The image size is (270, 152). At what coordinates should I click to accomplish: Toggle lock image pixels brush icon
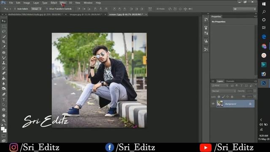pyautogui.click(x=223, y=97)
